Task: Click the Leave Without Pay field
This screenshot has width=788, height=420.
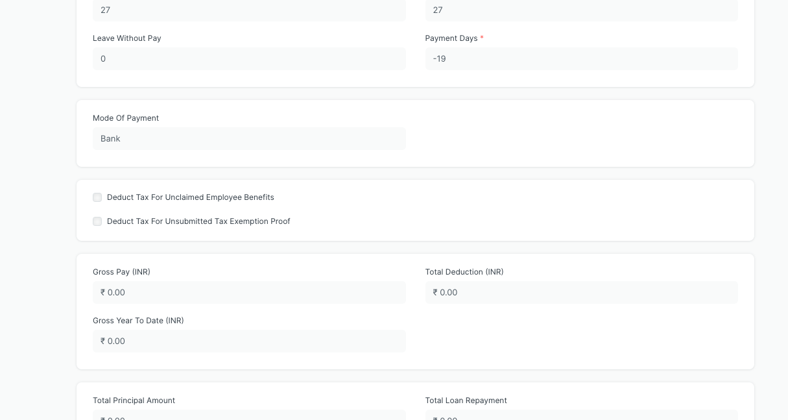Action: [x=249, y=58]
